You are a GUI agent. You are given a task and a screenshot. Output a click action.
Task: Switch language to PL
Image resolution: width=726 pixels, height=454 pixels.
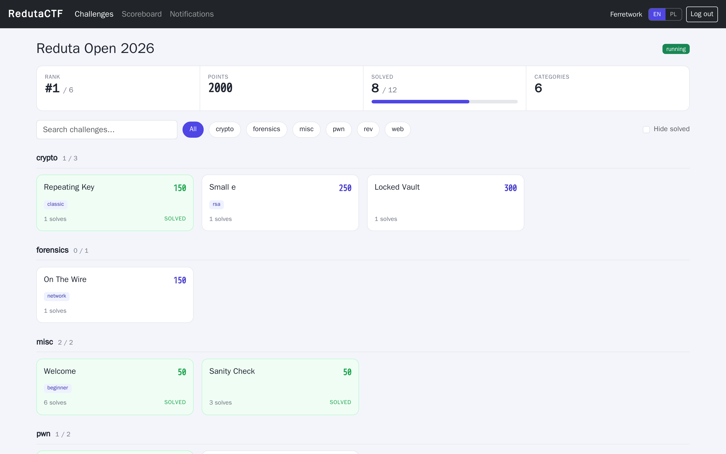point(673,14)
